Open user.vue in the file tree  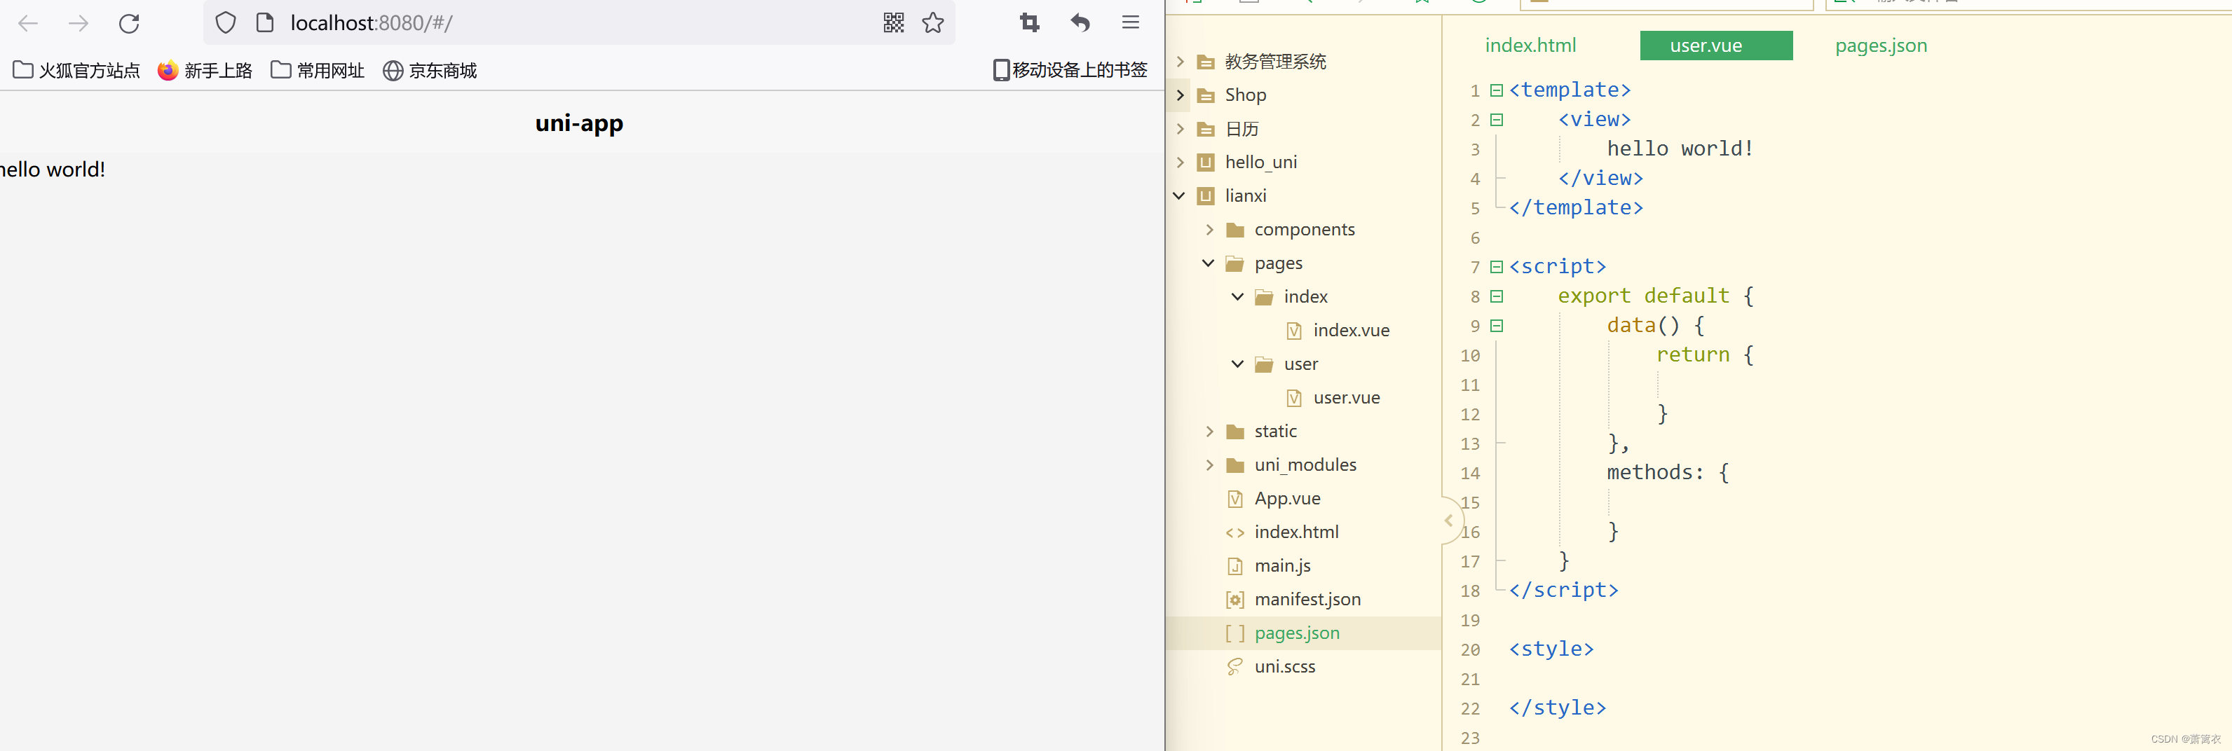point(1347,398)
